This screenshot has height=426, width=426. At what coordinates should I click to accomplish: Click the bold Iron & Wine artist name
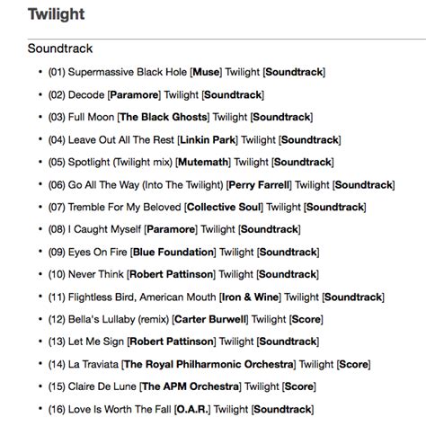pos(250,297)
